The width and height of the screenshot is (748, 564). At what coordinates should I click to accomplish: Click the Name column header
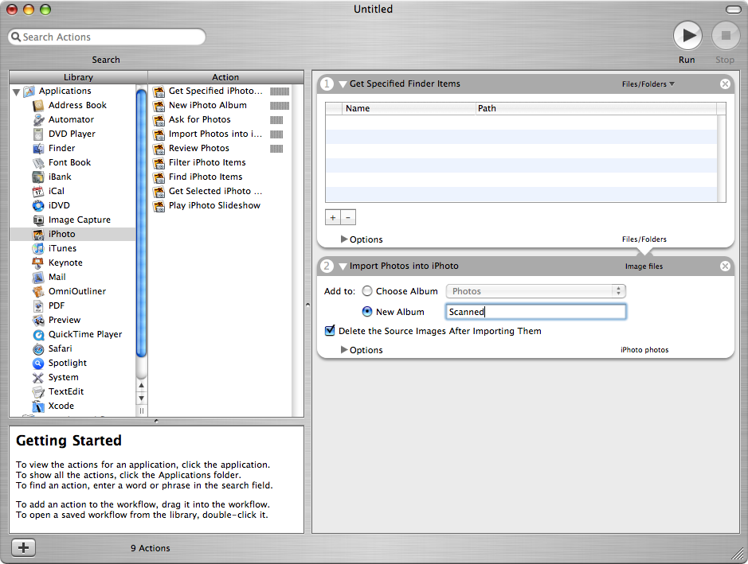point(409,108)
